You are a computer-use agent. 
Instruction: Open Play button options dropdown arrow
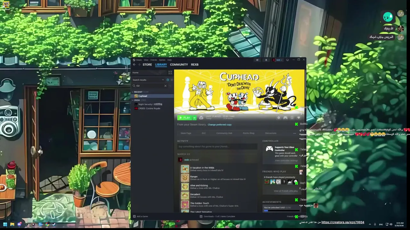point(194,118)
